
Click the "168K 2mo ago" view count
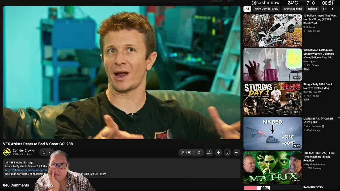click(x=313, y=168)
